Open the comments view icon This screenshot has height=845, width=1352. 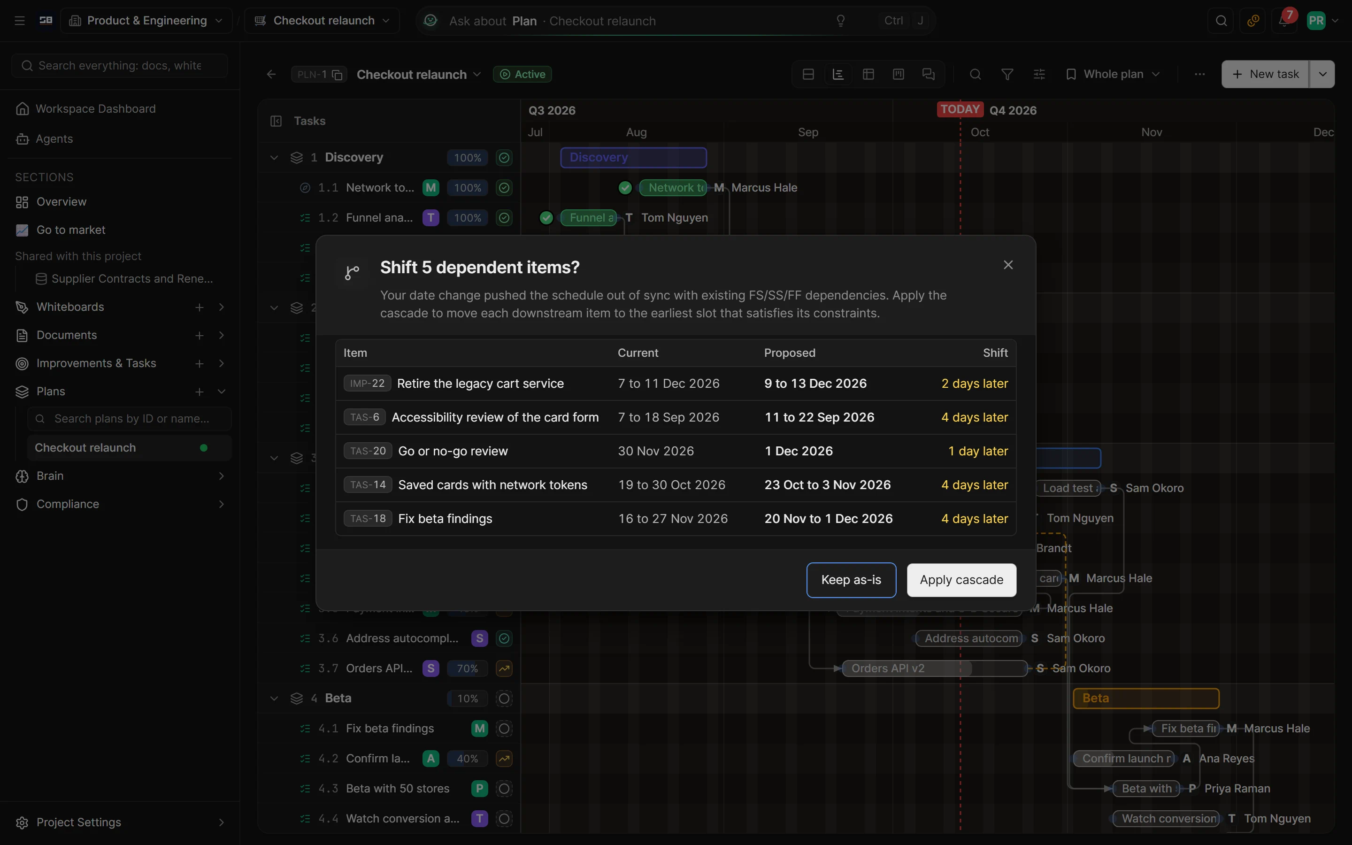[x=929, y=74]
